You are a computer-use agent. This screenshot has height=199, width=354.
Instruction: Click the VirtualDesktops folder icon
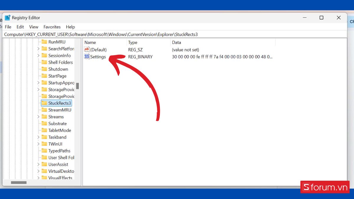(x=44, y=171)
